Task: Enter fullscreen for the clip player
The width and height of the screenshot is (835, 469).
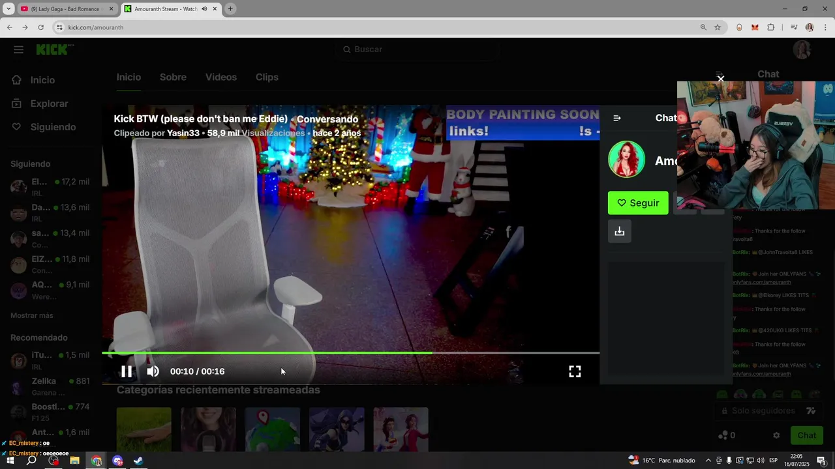Action: [x=575, y=371]
